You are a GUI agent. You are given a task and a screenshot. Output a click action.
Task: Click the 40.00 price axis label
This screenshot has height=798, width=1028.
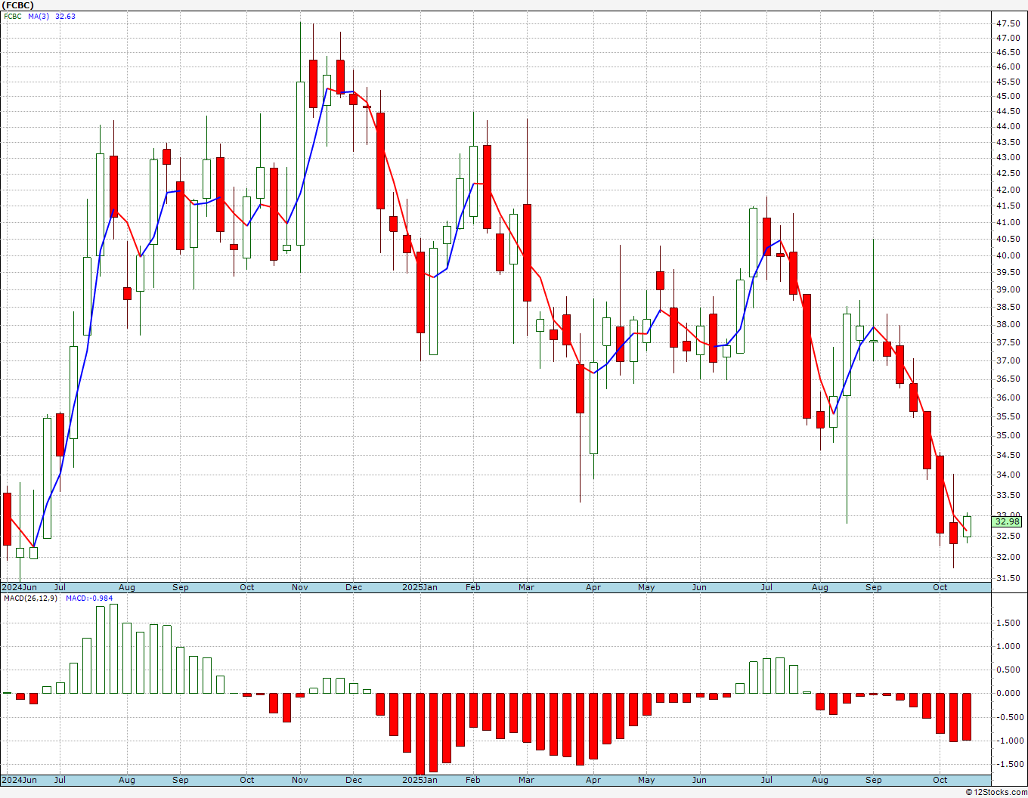click(x=1008, y=255)
